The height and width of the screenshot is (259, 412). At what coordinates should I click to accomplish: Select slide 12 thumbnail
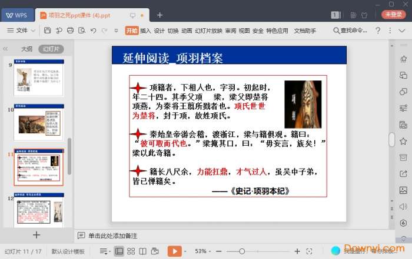[39, 210]
